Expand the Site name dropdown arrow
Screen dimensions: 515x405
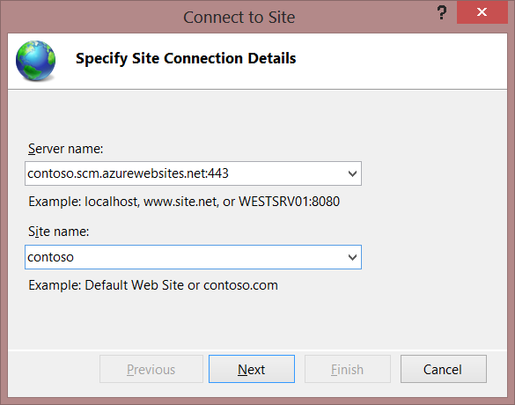click(352, 257)
